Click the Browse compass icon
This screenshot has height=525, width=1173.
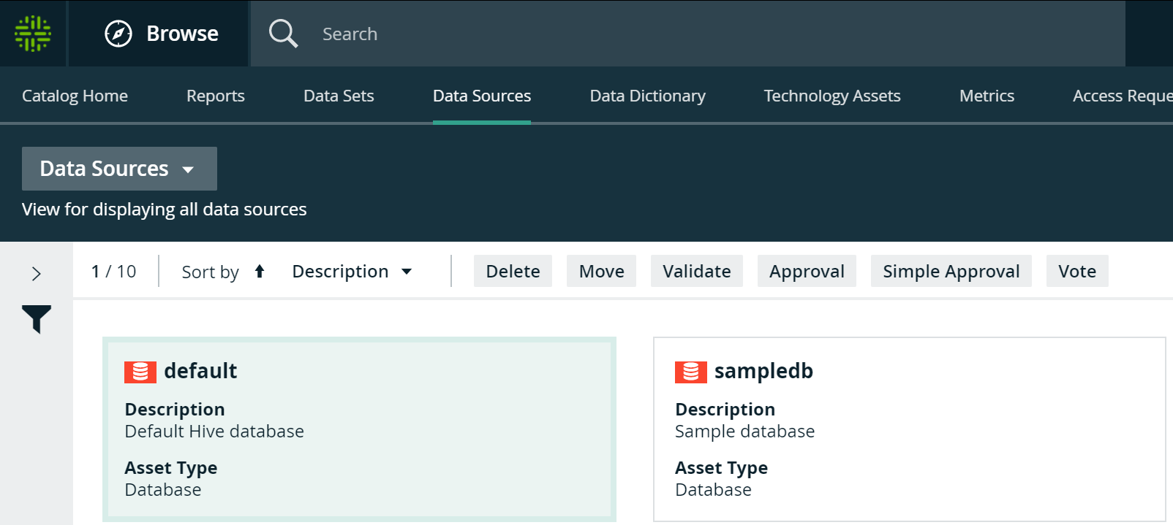click(x=118, y=34)
